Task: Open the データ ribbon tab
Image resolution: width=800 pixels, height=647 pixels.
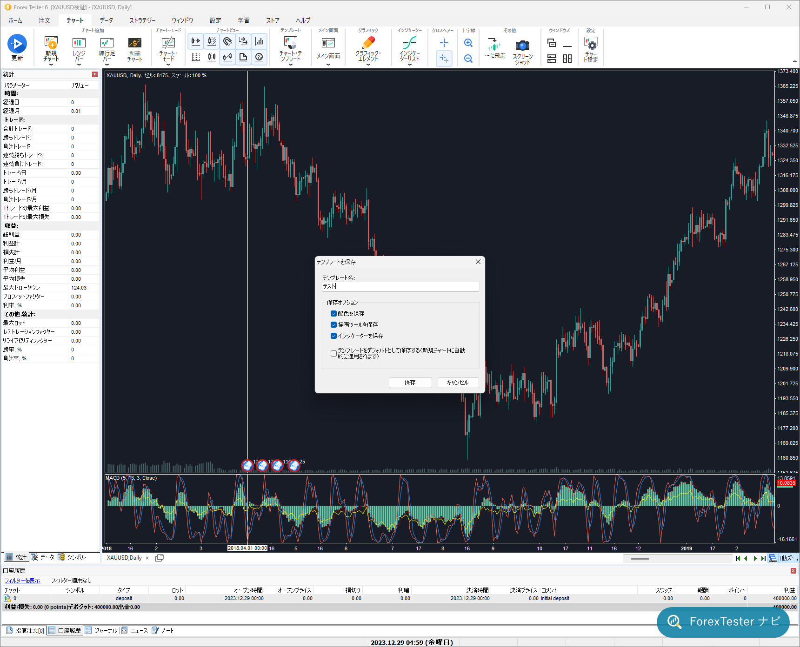Action: click(x=106, y=20)
